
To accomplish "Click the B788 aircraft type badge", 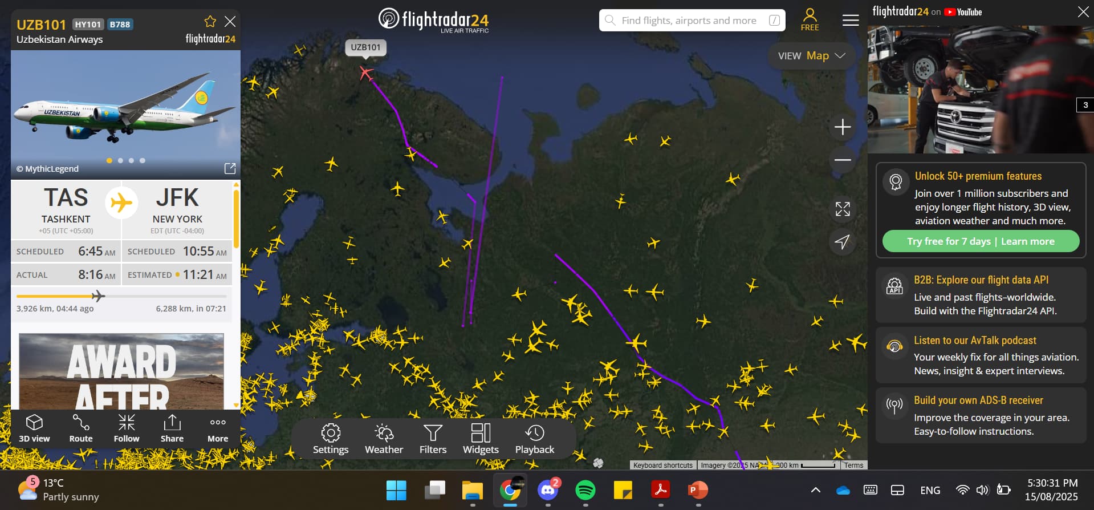I will 120,25.
